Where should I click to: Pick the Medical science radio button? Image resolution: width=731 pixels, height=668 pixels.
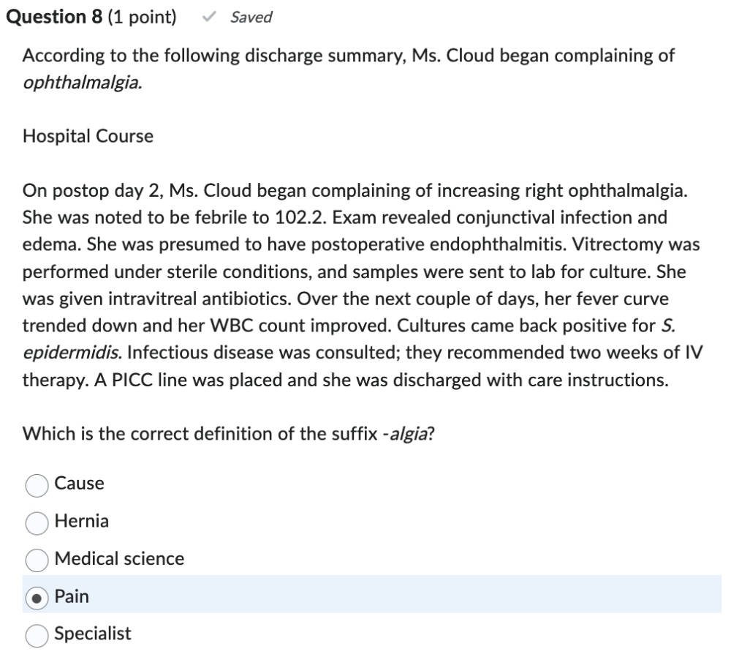tap(37, 560)
